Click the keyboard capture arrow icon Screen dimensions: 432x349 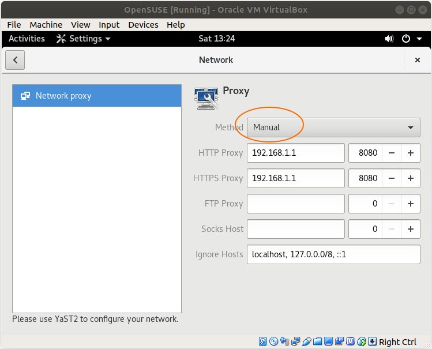coord(372,342)
